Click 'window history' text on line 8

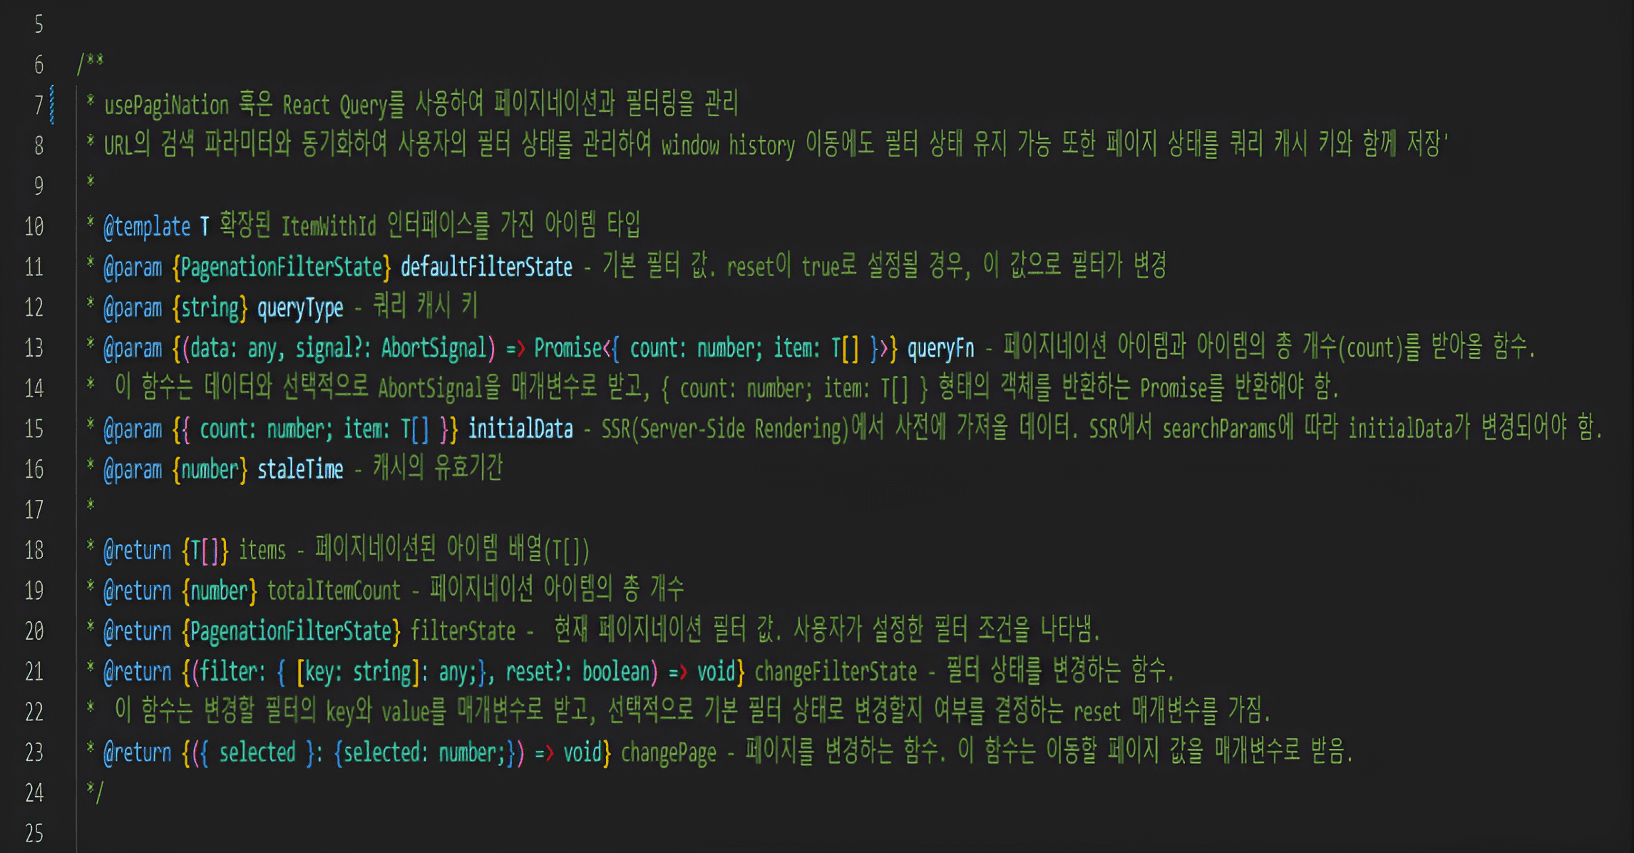click(727, 145)
